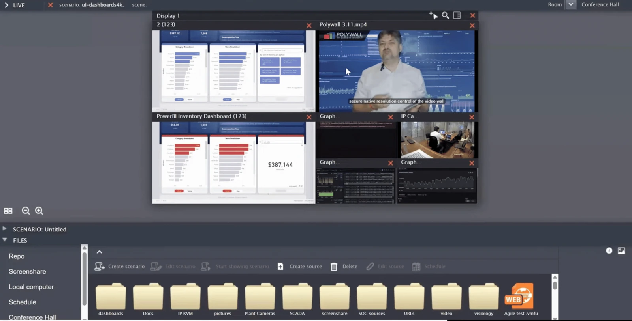The width and height of the screenshot is (632, 321).
Task: Click Create scenario button
Action: pos(120,267)
